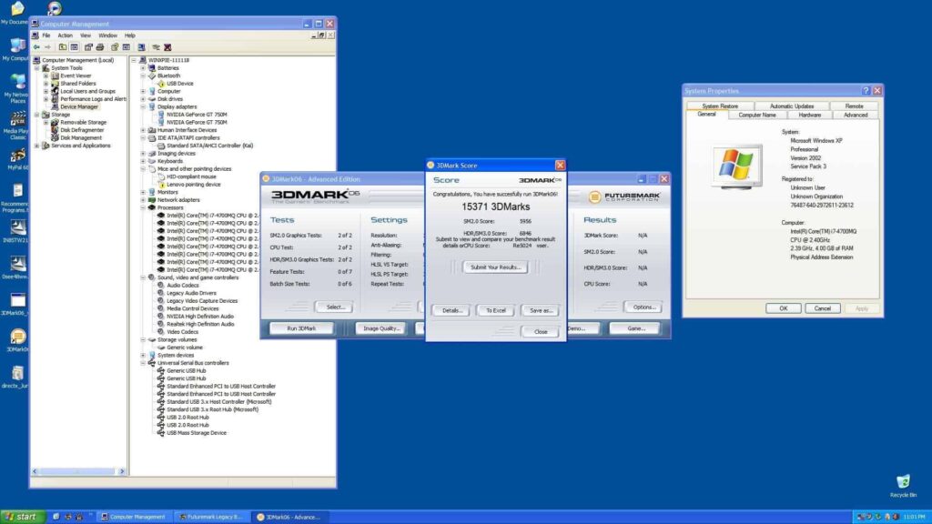Open the Remote tab in System Properties
This screenshot has width=932, height=524.
[x=854, y=106]
